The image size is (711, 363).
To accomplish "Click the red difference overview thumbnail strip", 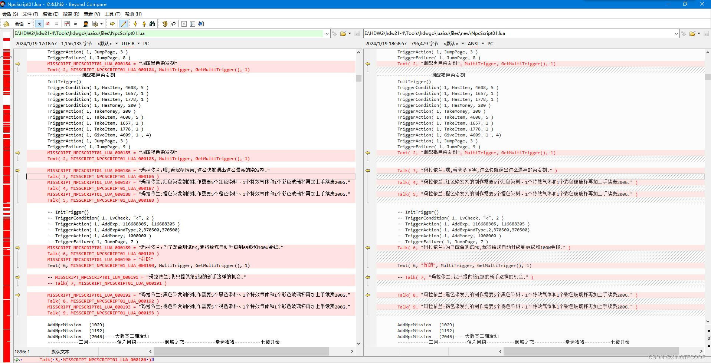I will (x=7, y=197).
